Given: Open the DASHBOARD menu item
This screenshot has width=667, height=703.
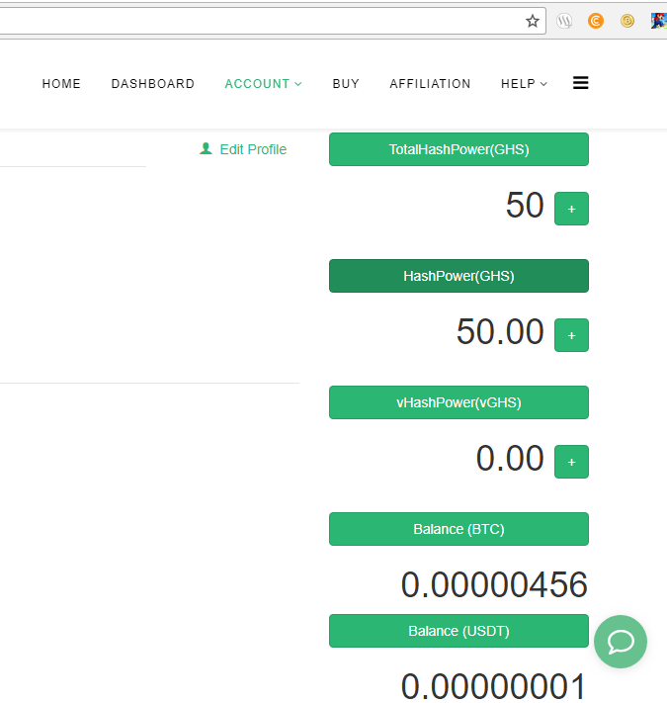Looking at the screenshot, I should click(x=153, y=83).
